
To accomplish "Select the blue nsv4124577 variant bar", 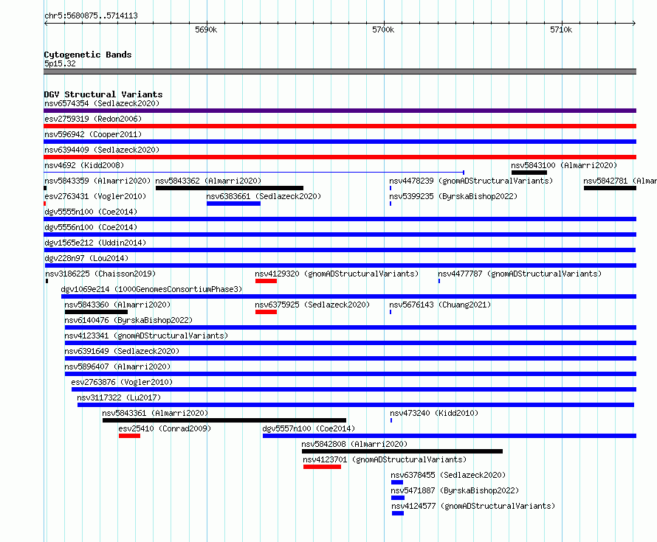I will tap(398, 513).
